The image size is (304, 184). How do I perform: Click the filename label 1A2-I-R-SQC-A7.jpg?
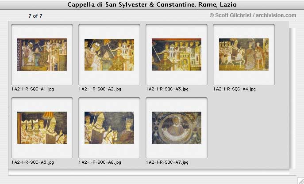[x=167, y=162]
